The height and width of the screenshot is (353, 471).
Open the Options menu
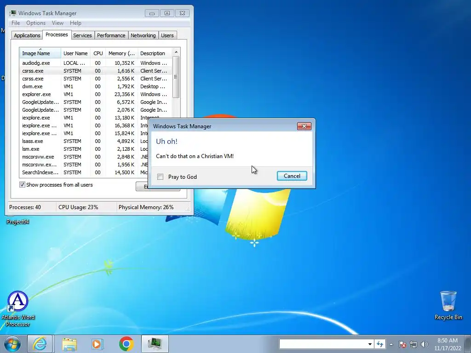[x=36, y=23]
